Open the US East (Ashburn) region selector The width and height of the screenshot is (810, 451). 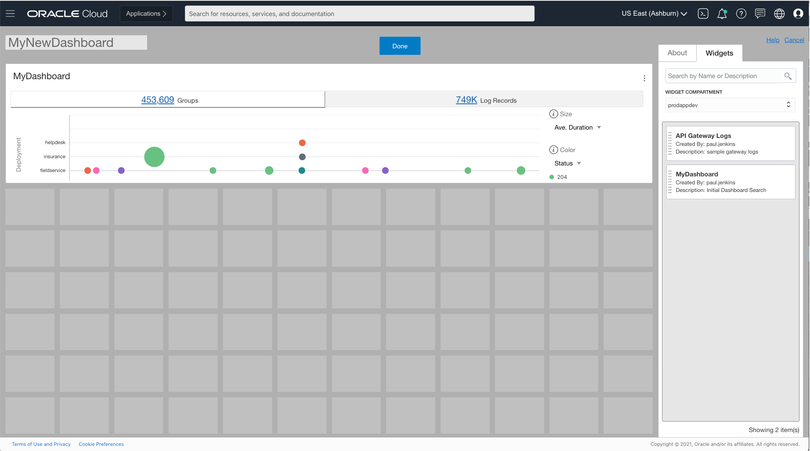(653, 13)
